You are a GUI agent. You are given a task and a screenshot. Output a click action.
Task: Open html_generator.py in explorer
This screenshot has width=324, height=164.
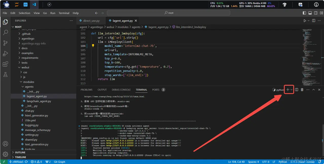coord(36,115)
